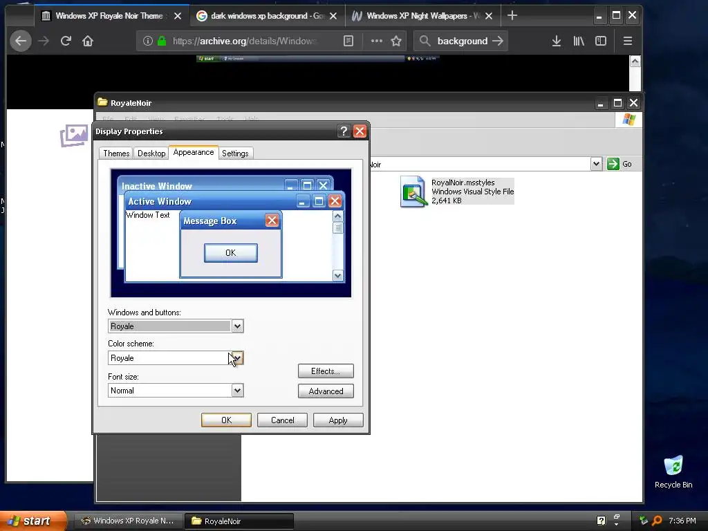The height and width of the screenshot is (531, 708).
Task: Open site information icon in address bar
Action: coord(148,41)
